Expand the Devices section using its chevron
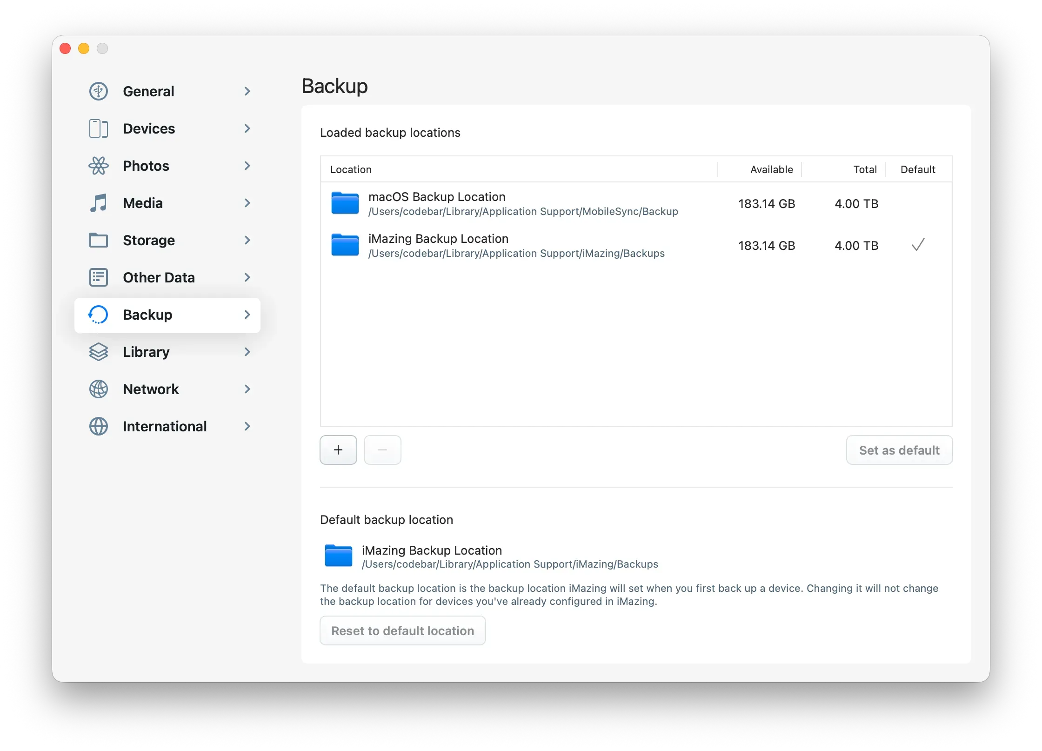The image size is (1042, 751). coord(247,128)
